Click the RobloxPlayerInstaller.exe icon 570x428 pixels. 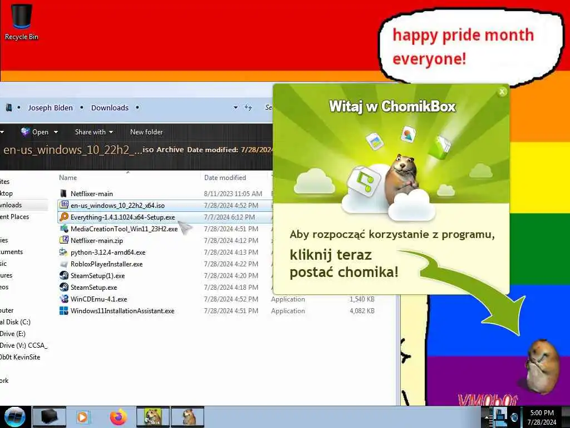(x=64, y=264)
